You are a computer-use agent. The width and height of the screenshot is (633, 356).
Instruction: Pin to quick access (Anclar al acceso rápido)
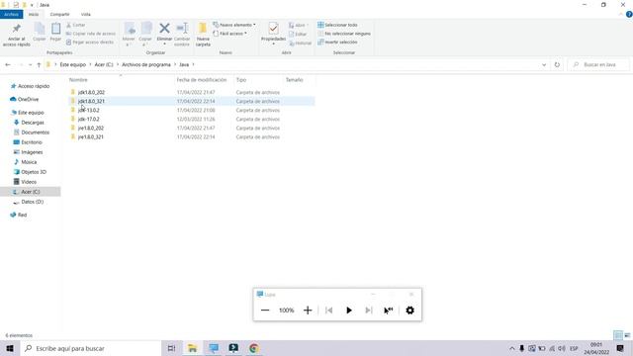tap(16, 36)
